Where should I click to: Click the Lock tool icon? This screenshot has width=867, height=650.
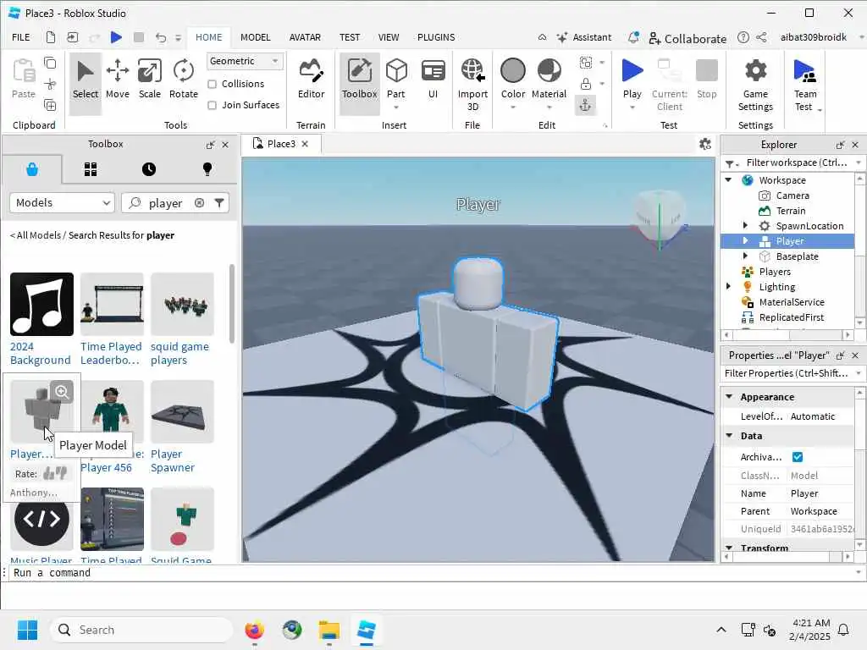pyautogui.click(x=586, y=84)
